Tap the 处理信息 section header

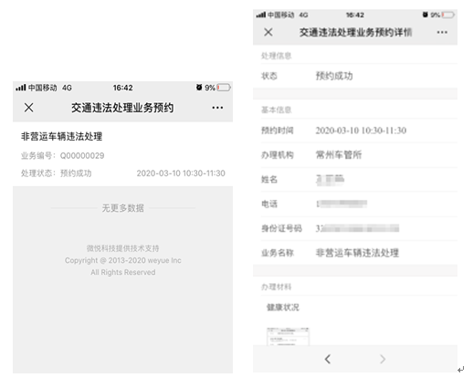click(276, 56)
